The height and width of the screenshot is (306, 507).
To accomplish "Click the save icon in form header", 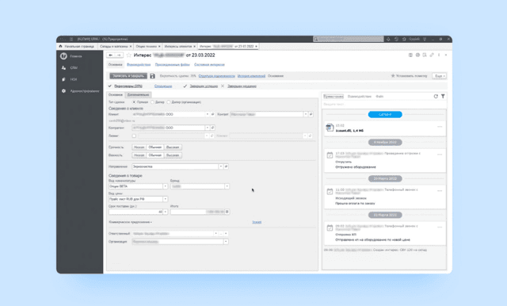I will coord(410,55).
